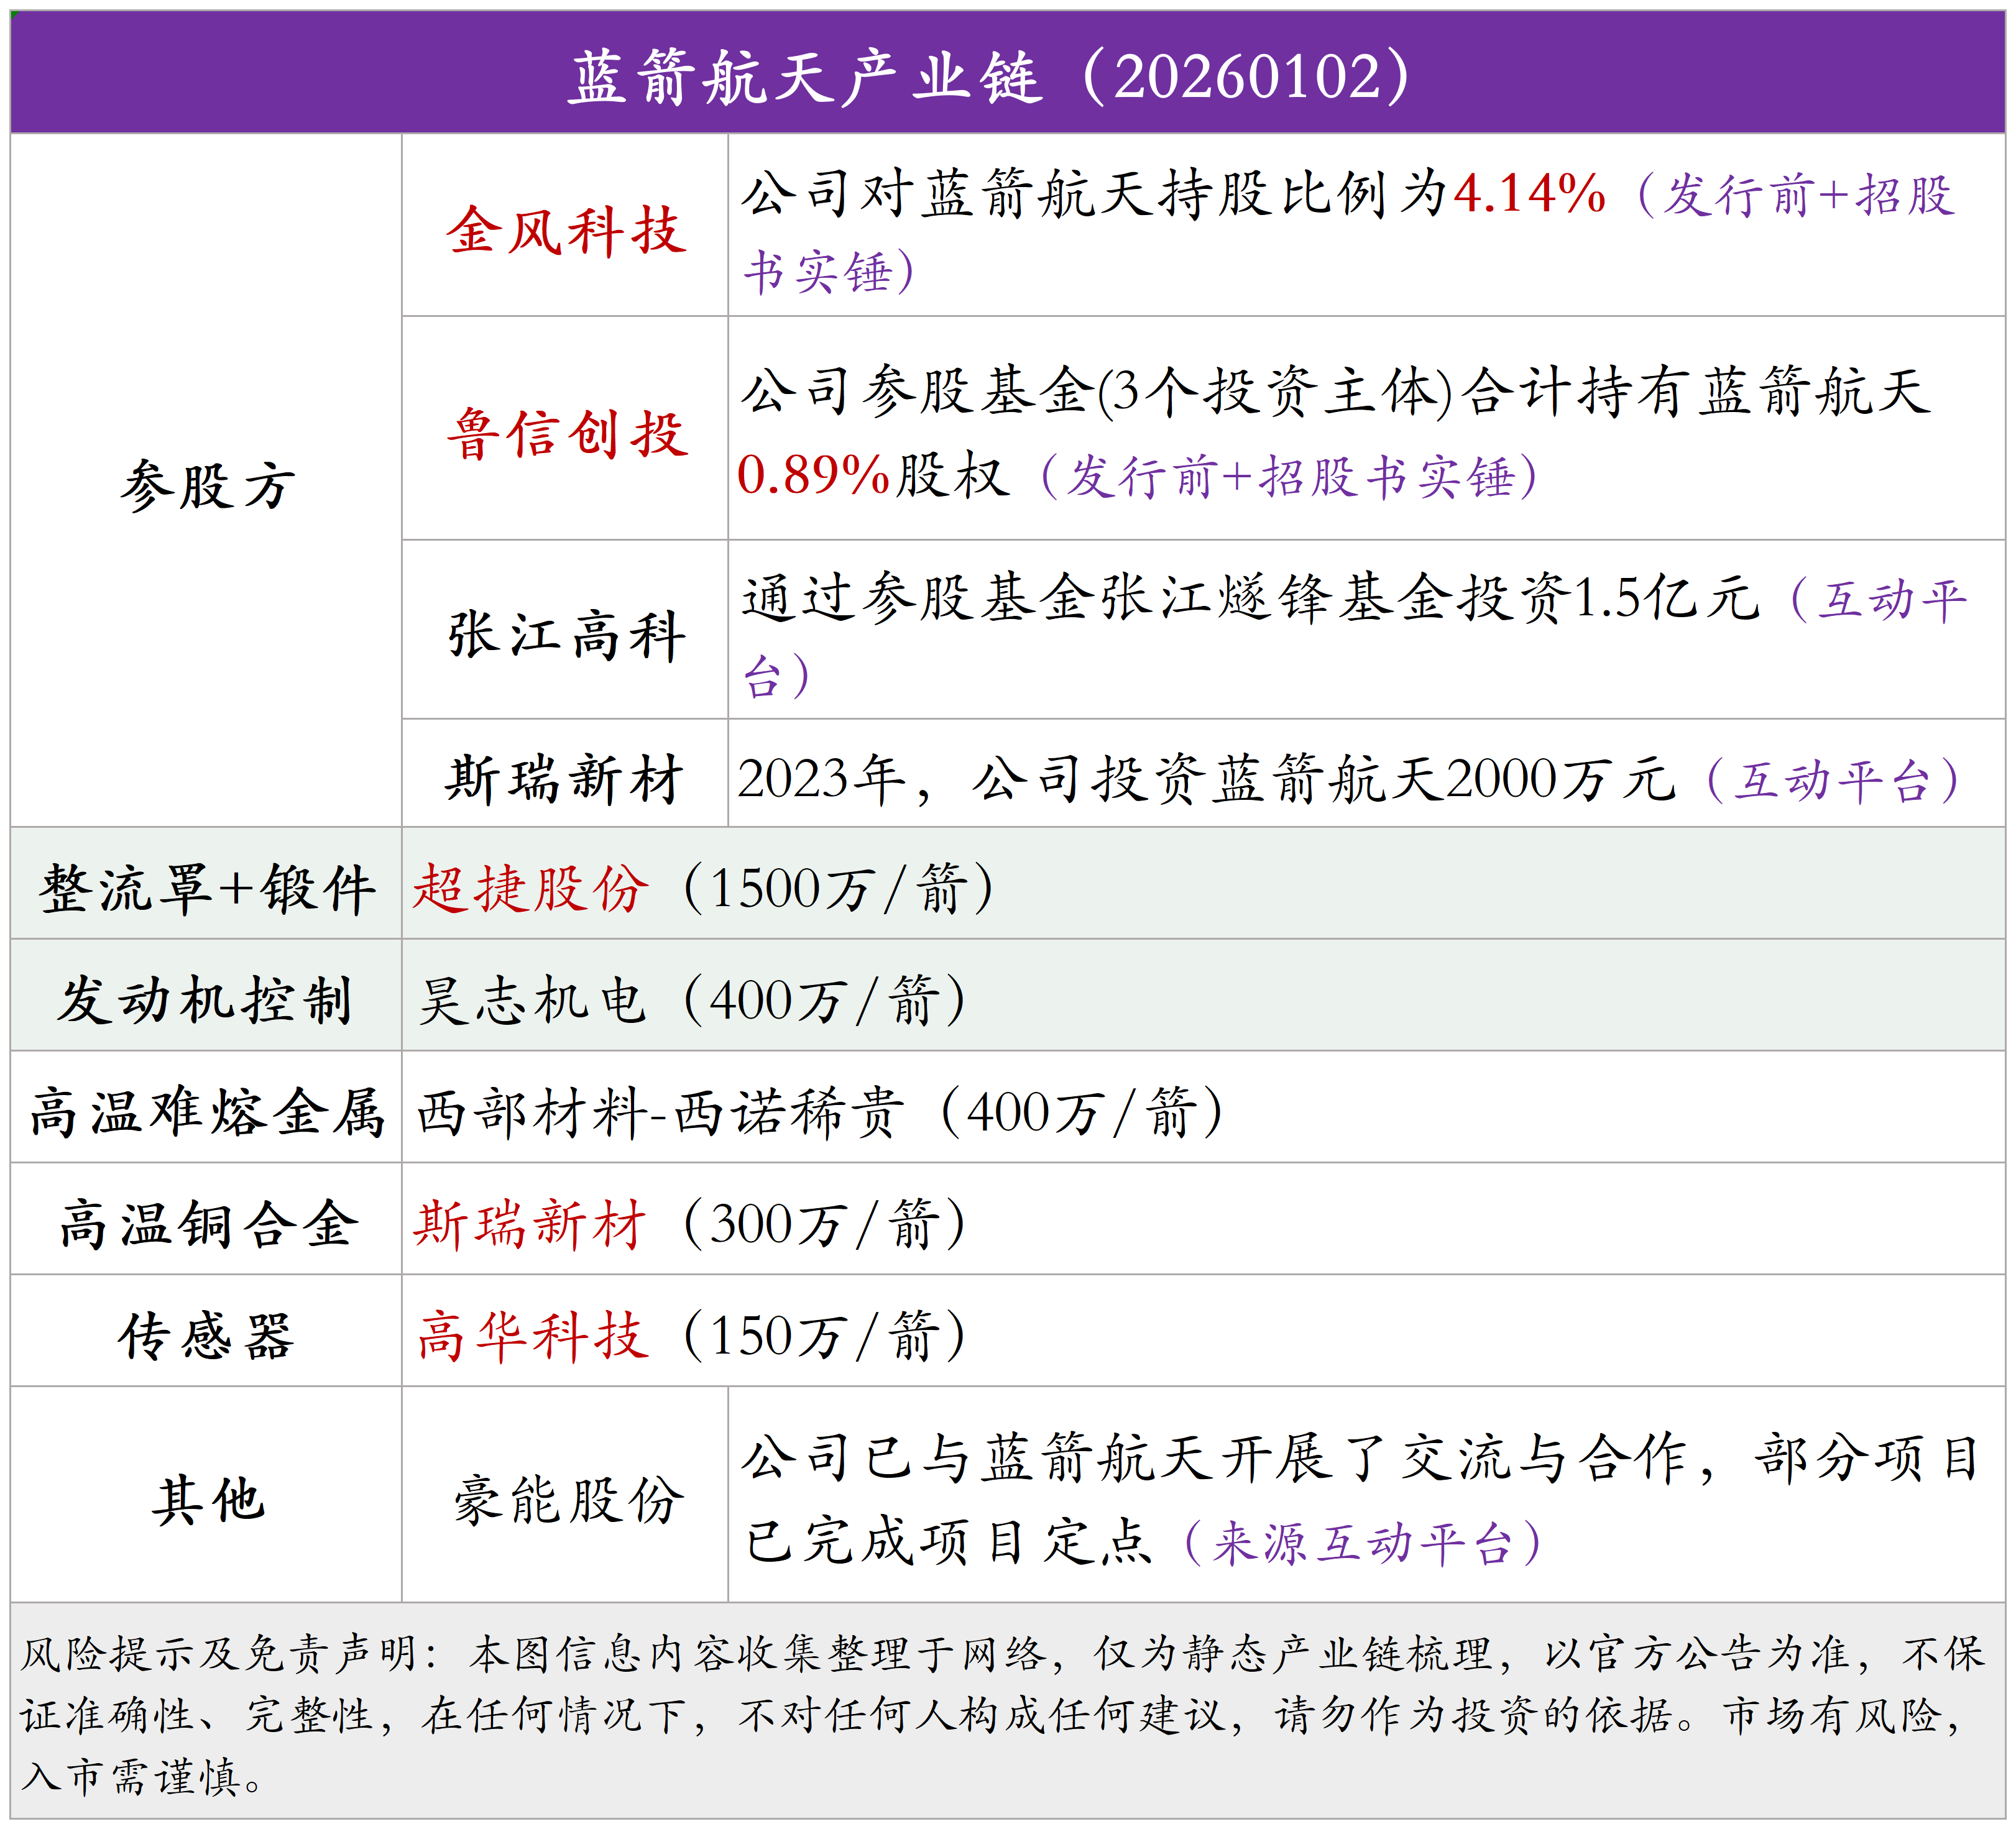2016x1829 pixels.
Task: Select the 整流罩+锻件 row label
Action: 207,889
